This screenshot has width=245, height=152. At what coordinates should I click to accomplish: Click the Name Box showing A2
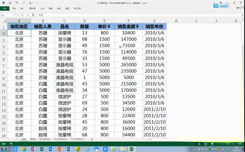point(7,15)
